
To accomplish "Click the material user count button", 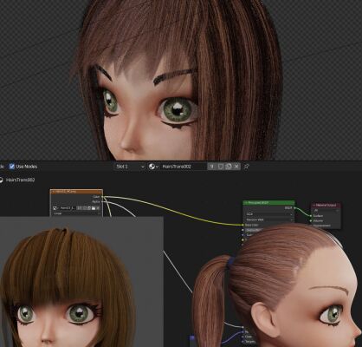I will [x=212, y=167].
